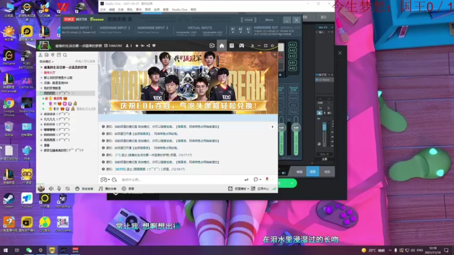454x255 pixels.
Task: Open the 自由模式 mode dropdown
Action: point(47,62)
